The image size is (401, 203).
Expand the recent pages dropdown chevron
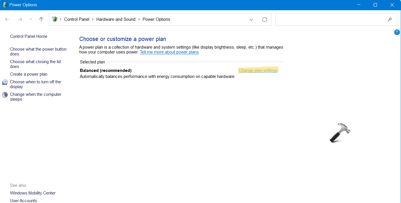31,19
